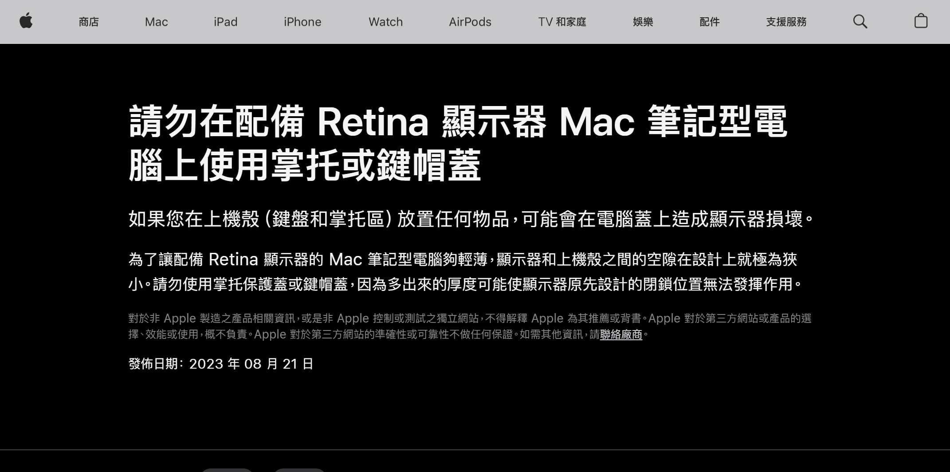Go to the AirPods navigation item

(470, 22)
